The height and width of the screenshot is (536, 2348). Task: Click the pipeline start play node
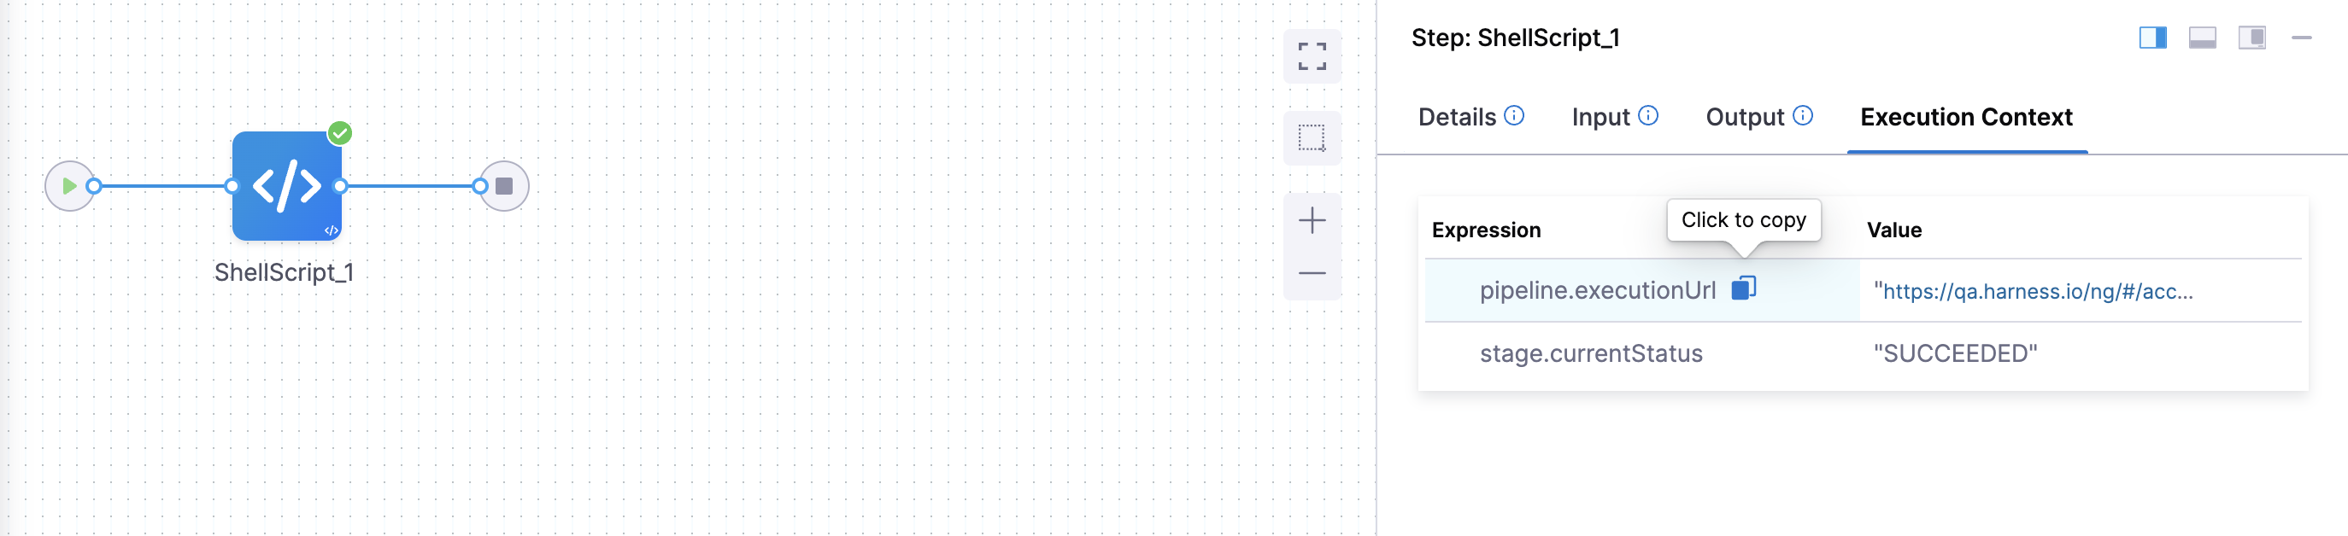[x=69, y=186]
